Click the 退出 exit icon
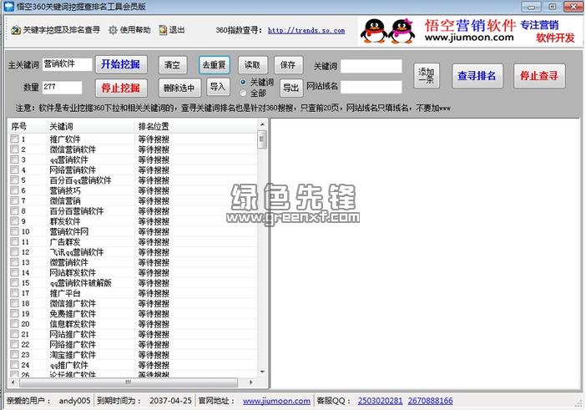The image size is (586, 410). tap(163, 30)
